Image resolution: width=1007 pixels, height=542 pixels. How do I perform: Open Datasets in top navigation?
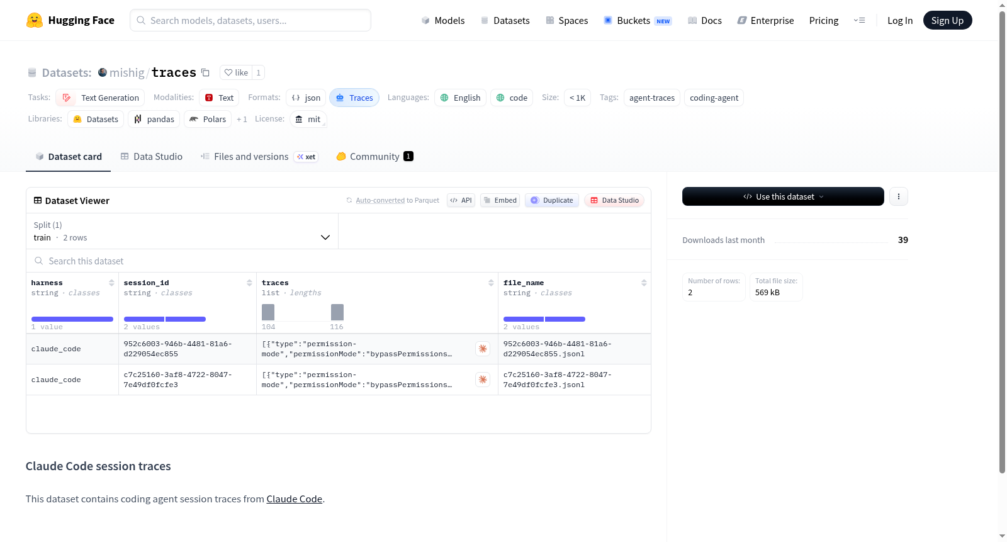point(505,20)
